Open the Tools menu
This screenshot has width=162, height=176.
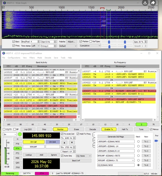pyautogui.click(x=63, y=58)
